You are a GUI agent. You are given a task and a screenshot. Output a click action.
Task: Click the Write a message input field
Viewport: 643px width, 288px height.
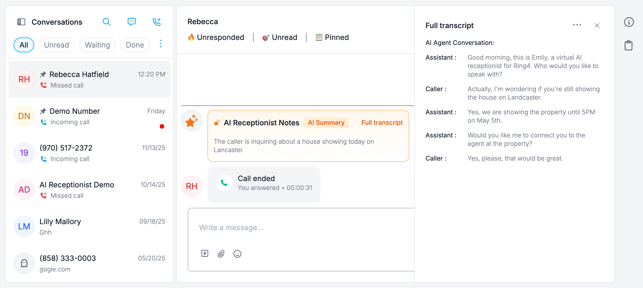pyautogui.click(x=300, y=228)
